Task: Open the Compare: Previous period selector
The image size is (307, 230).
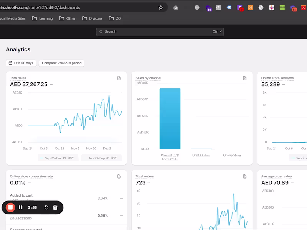Action: click(62, 63)
